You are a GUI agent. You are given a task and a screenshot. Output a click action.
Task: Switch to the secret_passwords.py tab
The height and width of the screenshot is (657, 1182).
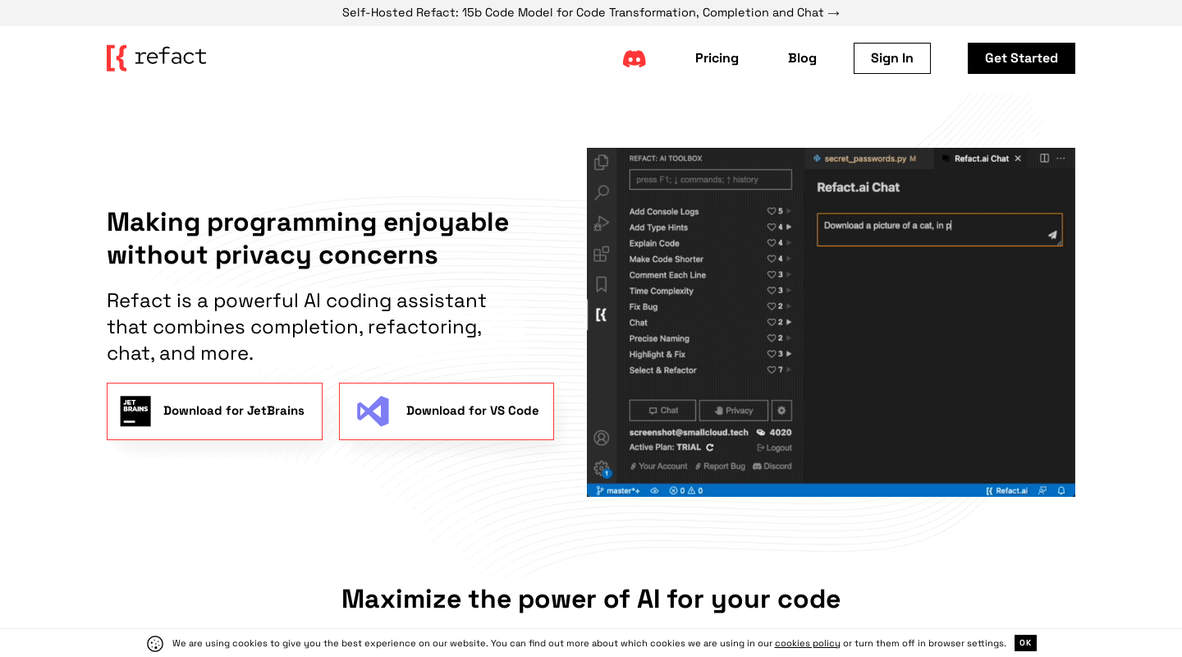868,159
